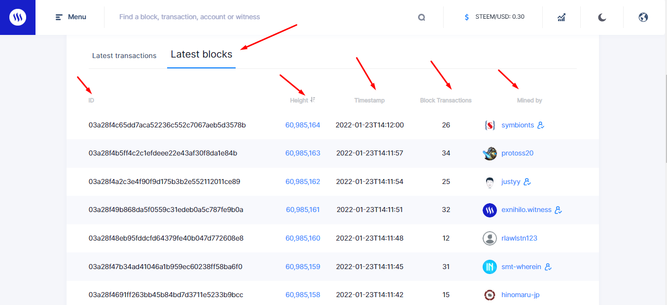Click transaction count 34 in protoss20 row

(446, 153)
